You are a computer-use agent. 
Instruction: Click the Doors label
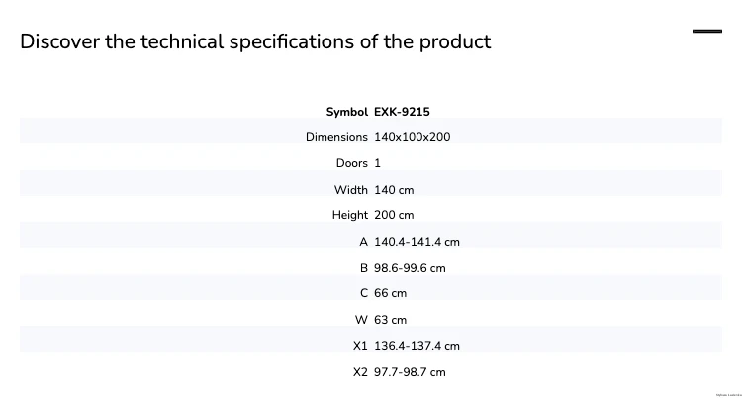(351, 163)
